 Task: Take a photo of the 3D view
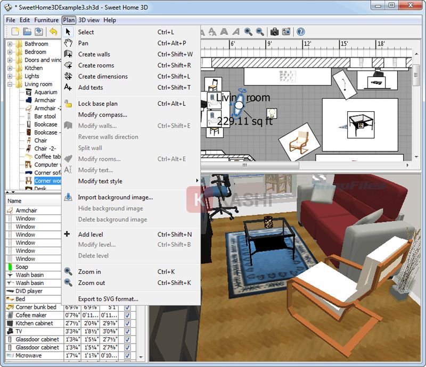pos(274,31)
